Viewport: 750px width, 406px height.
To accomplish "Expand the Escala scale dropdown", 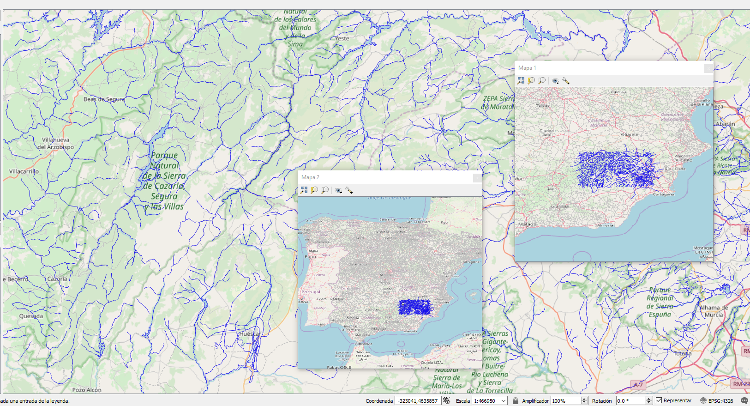I will 504,401.
